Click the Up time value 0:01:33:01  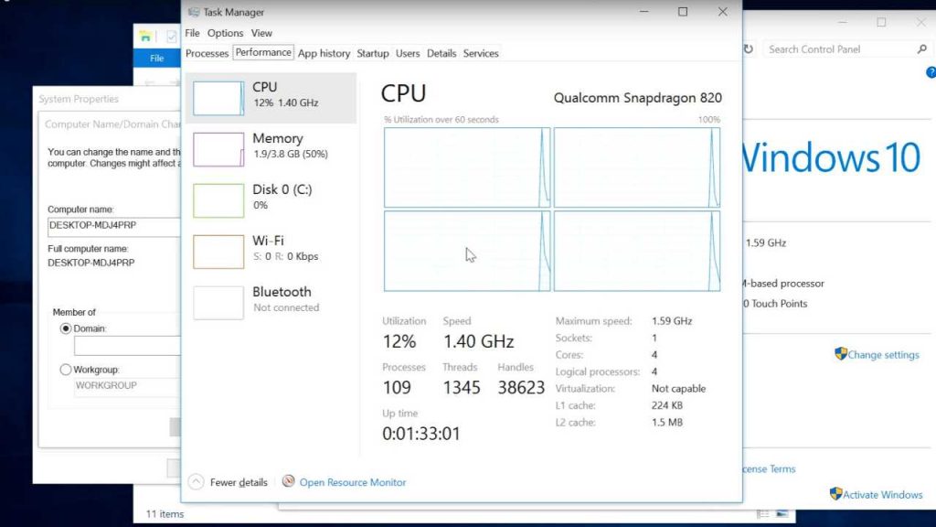(x=421, y=433)
